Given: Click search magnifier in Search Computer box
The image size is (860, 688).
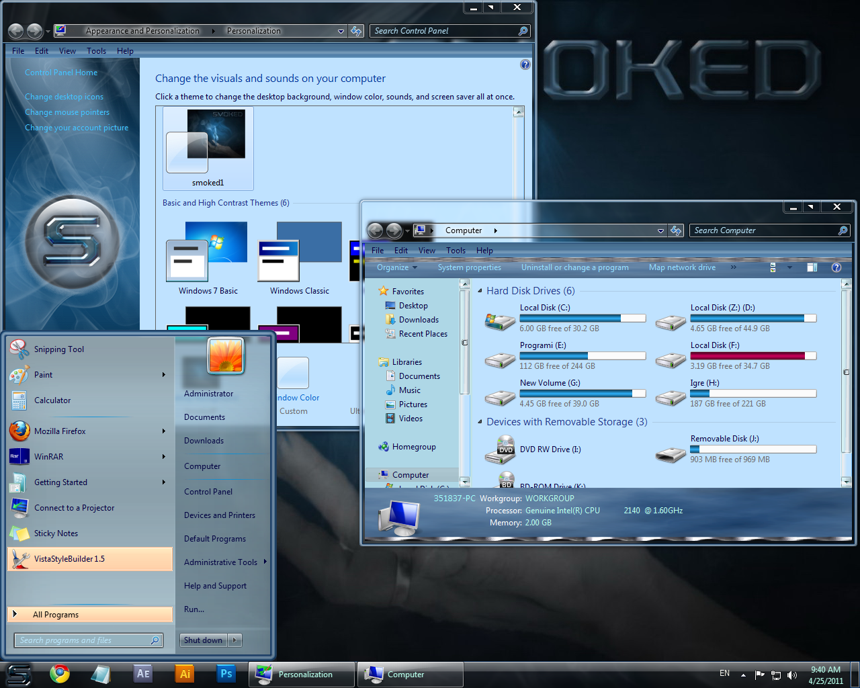Looking at the screenshot, I should (843, 230).
